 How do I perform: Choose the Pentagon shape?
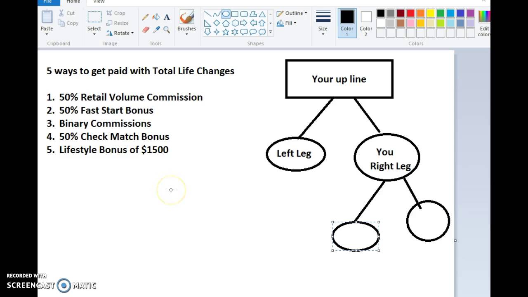click(226, 23)
